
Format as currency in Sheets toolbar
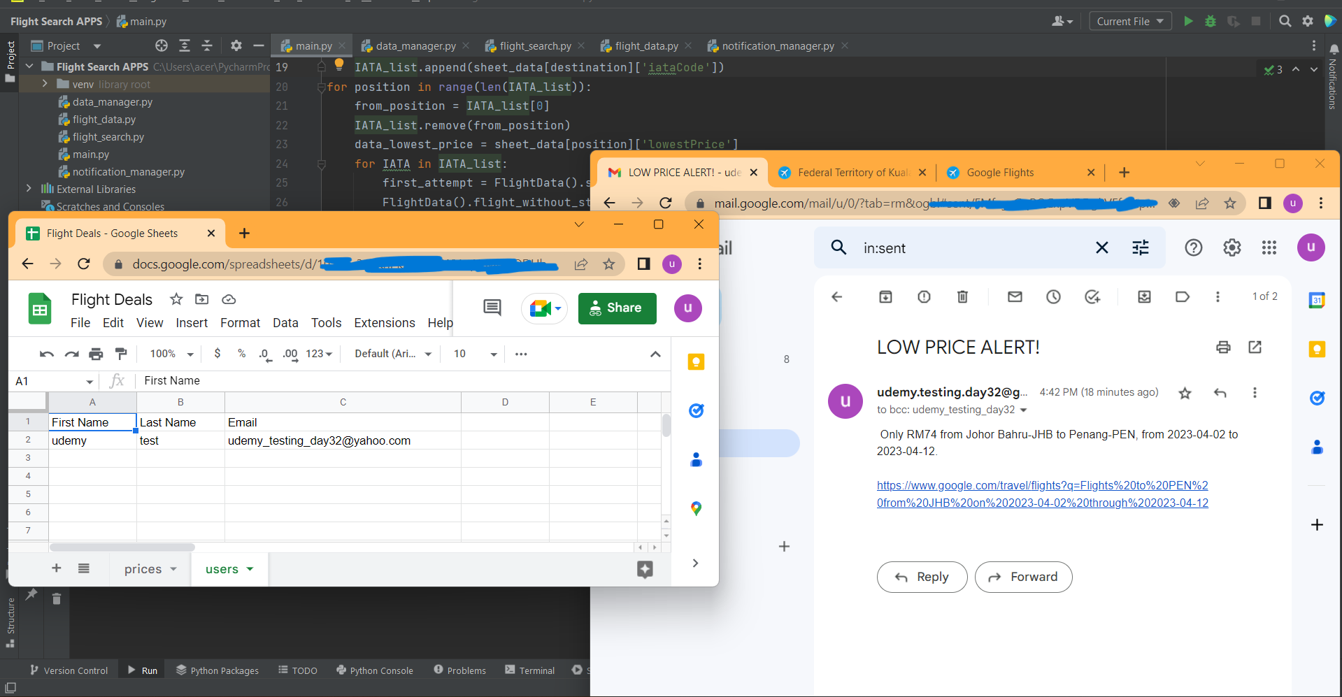tap(217, 354)
